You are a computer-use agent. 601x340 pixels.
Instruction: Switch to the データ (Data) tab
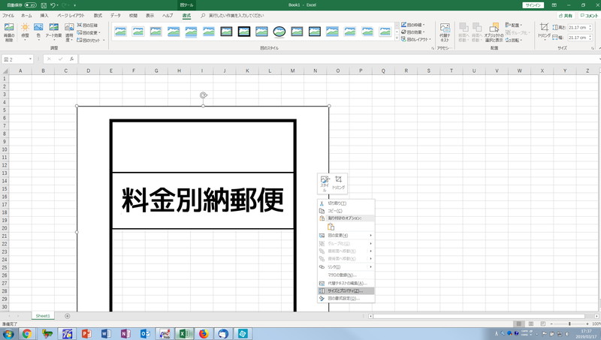tap(116, 16)
